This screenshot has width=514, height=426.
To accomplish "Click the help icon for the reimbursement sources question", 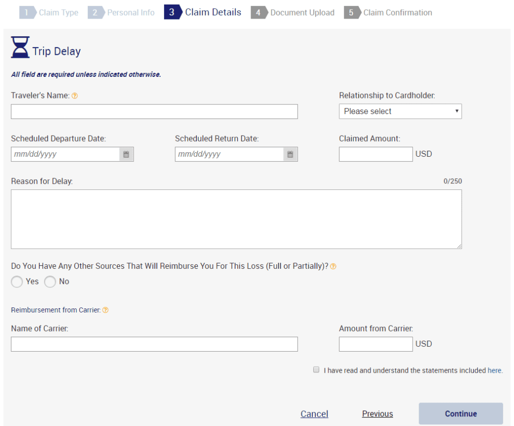I will [333, 266].
